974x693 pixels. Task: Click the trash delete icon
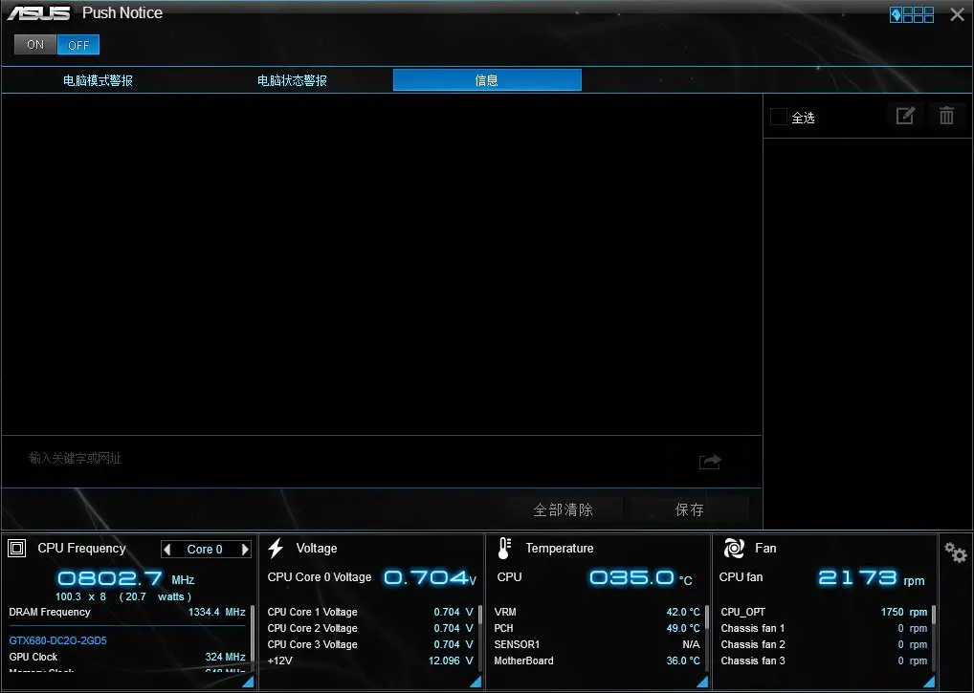pyautogui.click(x=946, y=116)
